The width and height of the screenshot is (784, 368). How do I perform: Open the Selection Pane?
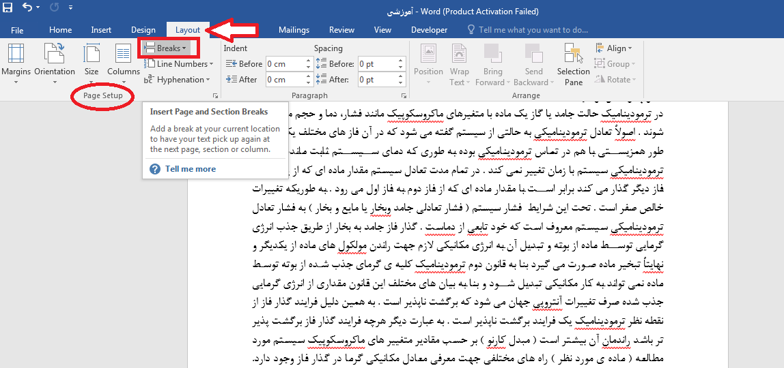click(573, 55)
